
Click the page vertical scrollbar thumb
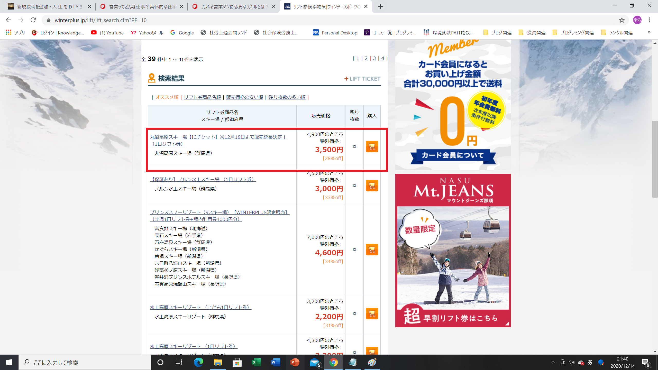tap(655, 159)
